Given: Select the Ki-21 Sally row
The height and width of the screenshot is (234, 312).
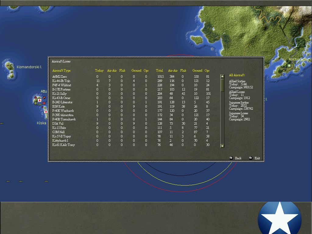Looking at the screenshot, I should 131,94.
